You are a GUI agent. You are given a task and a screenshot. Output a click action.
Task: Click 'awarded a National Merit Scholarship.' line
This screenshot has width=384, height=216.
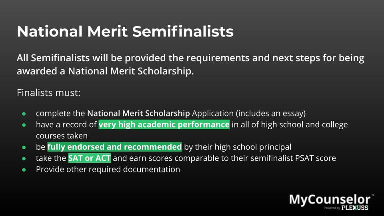[x=105, y=71]
